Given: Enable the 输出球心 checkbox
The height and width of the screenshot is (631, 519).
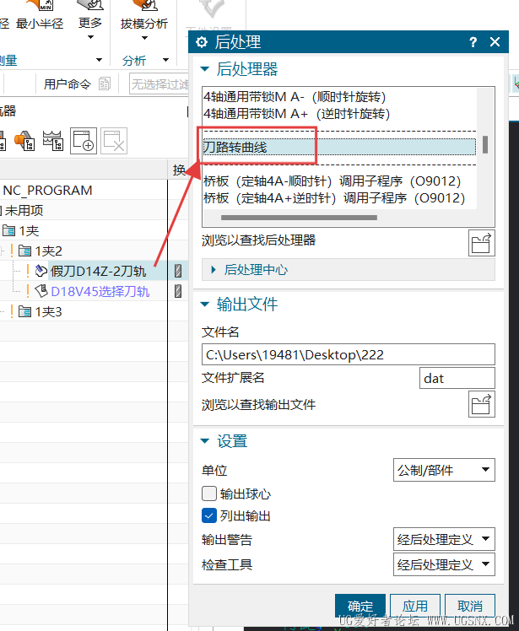Looking at the screenshot, I should [x=209, y=493].
